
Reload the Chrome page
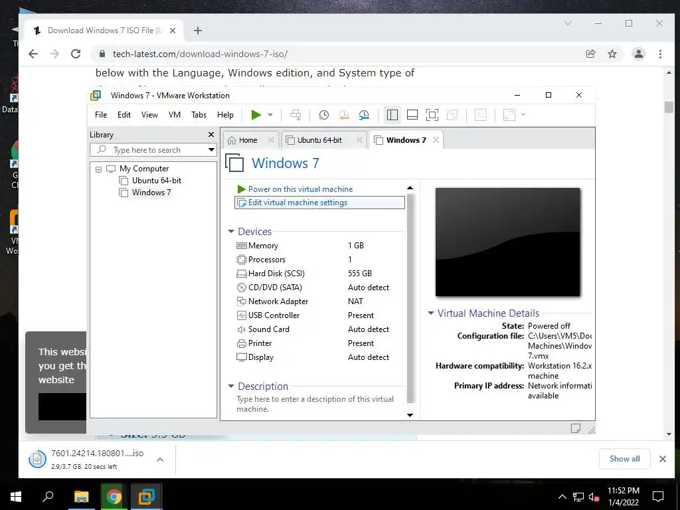(x=76, y=54)
